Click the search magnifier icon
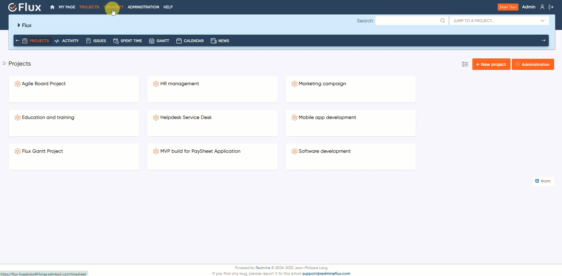 [443, 21]
